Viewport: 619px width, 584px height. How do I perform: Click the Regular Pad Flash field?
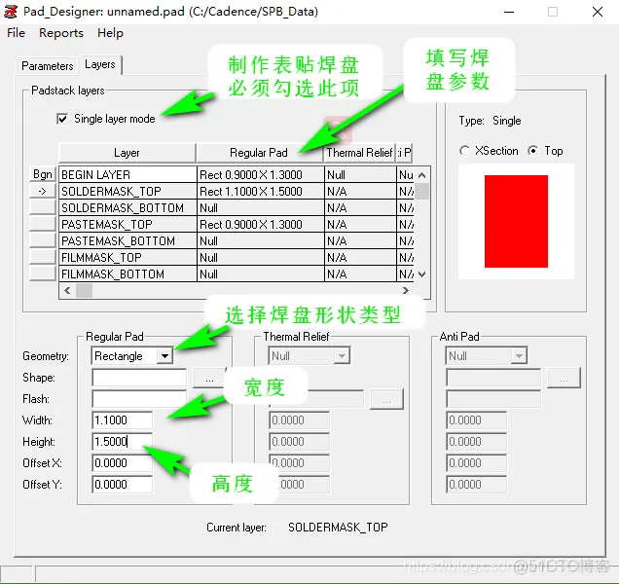click(x=139, y=399)
